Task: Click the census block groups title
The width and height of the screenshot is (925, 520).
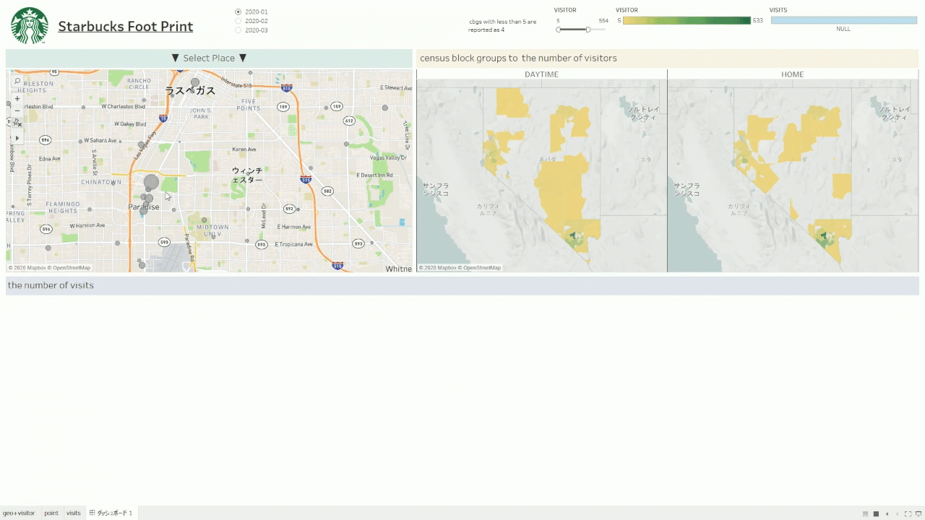Action: [518, 58]
